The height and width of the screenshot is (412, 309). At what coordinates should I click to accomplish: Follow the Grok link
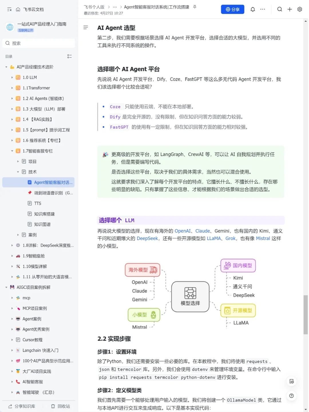click(x=230, y=238)
